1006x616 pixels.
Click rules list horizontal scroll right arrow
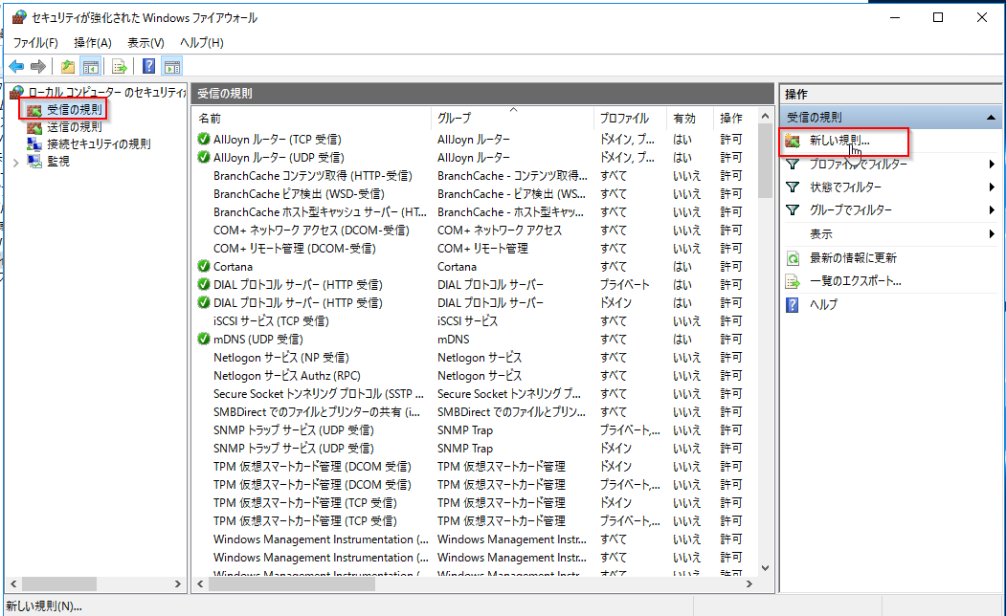click(749, 583)
